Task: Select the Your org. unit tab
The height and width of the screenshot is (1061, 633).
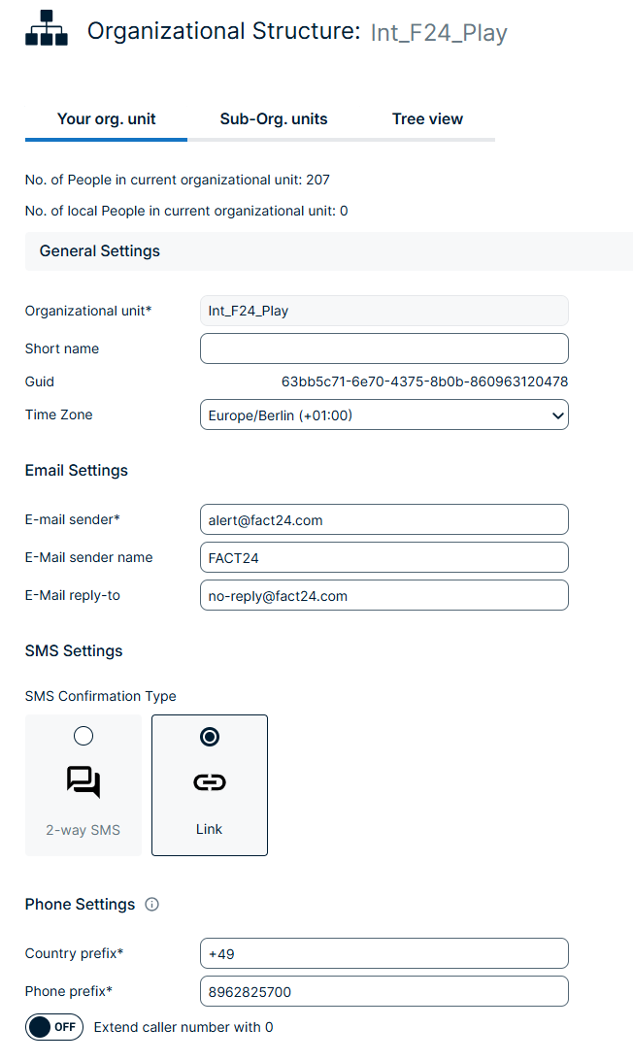Action: [x=107, y=119]
